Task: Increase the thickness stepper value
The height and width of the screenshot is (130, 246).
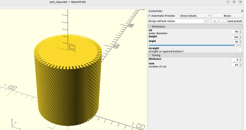Action: coord(240,59)
